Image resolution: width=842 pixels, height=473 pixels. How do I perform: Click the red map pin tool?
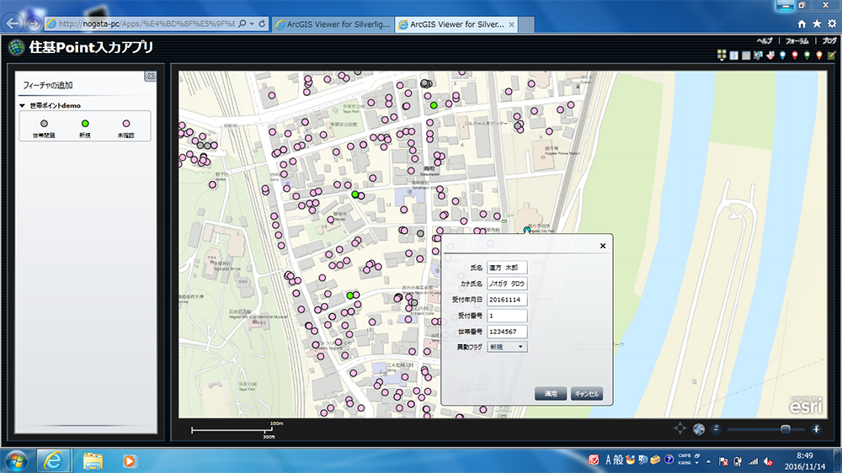click(x=795, y=56)
